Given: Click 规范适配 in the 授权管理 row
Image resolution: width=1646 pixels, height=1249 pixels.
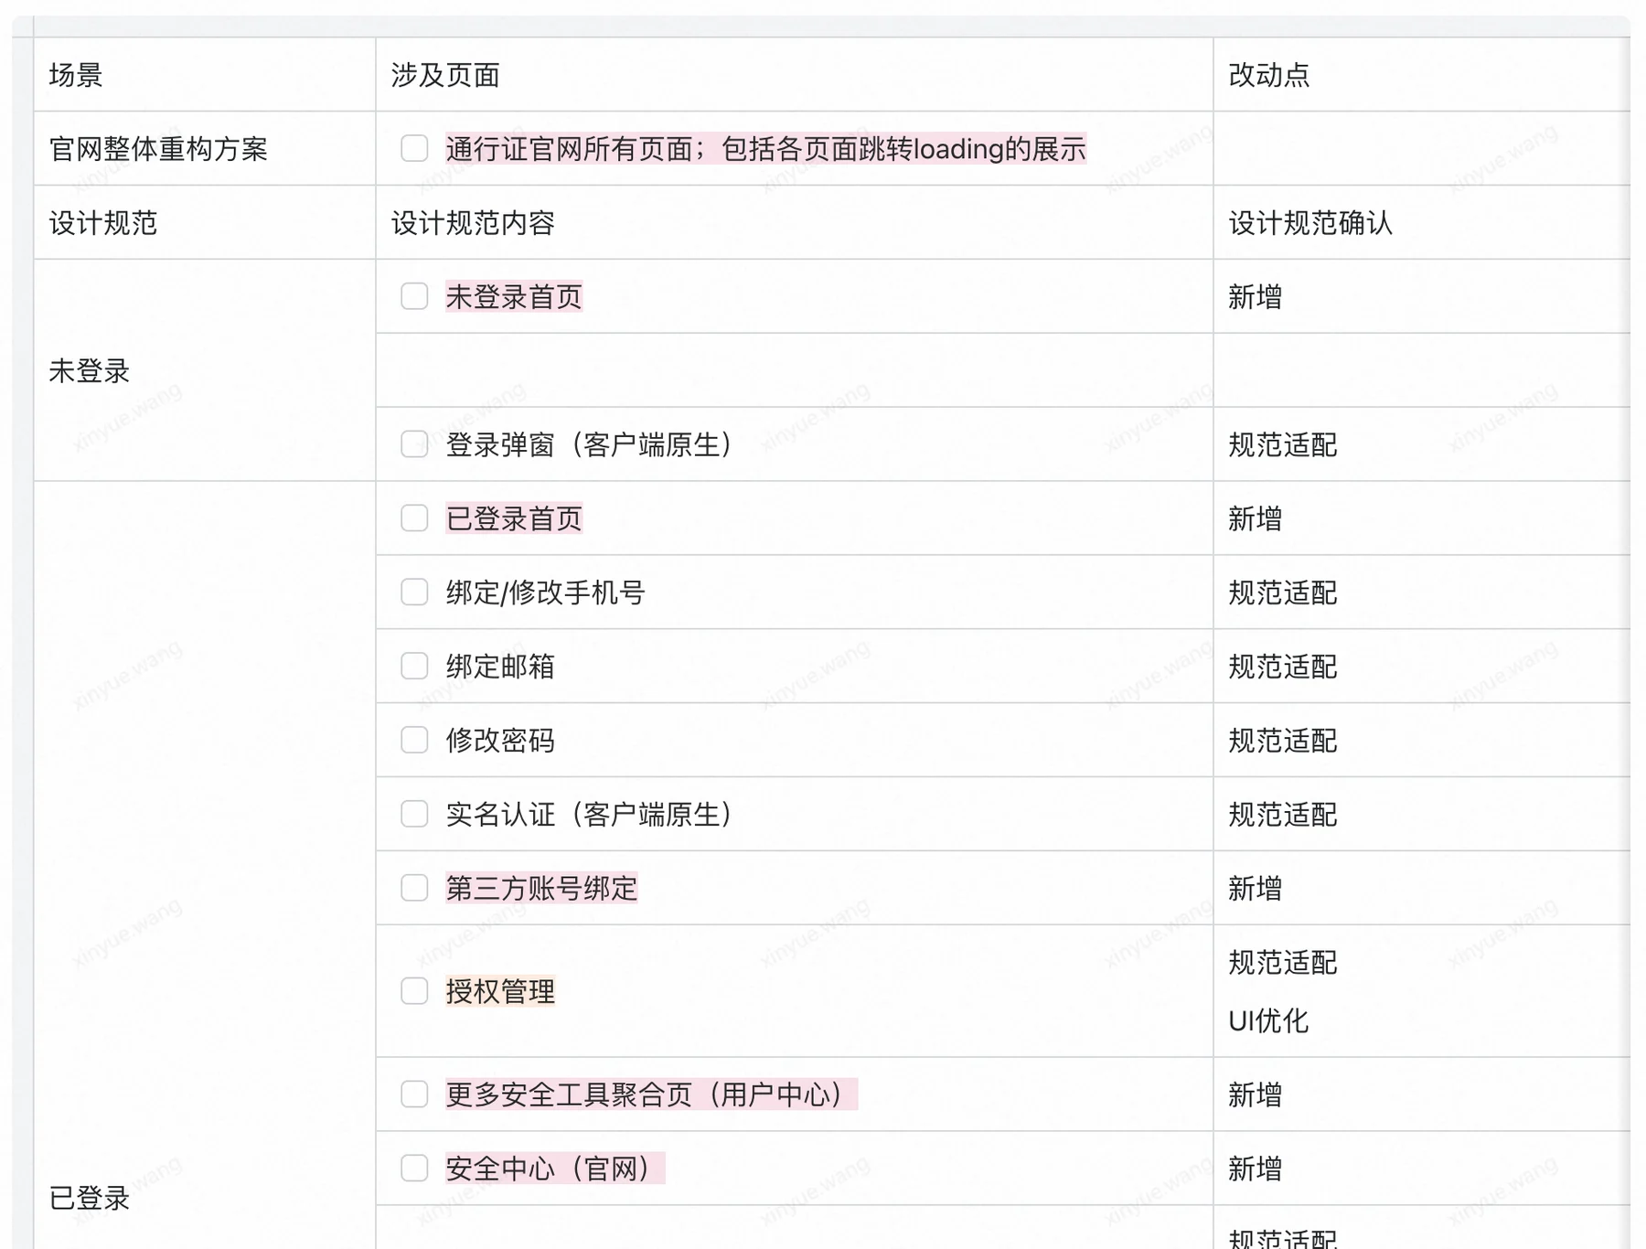Looking at the screenshot, I should click(1282, 963).
